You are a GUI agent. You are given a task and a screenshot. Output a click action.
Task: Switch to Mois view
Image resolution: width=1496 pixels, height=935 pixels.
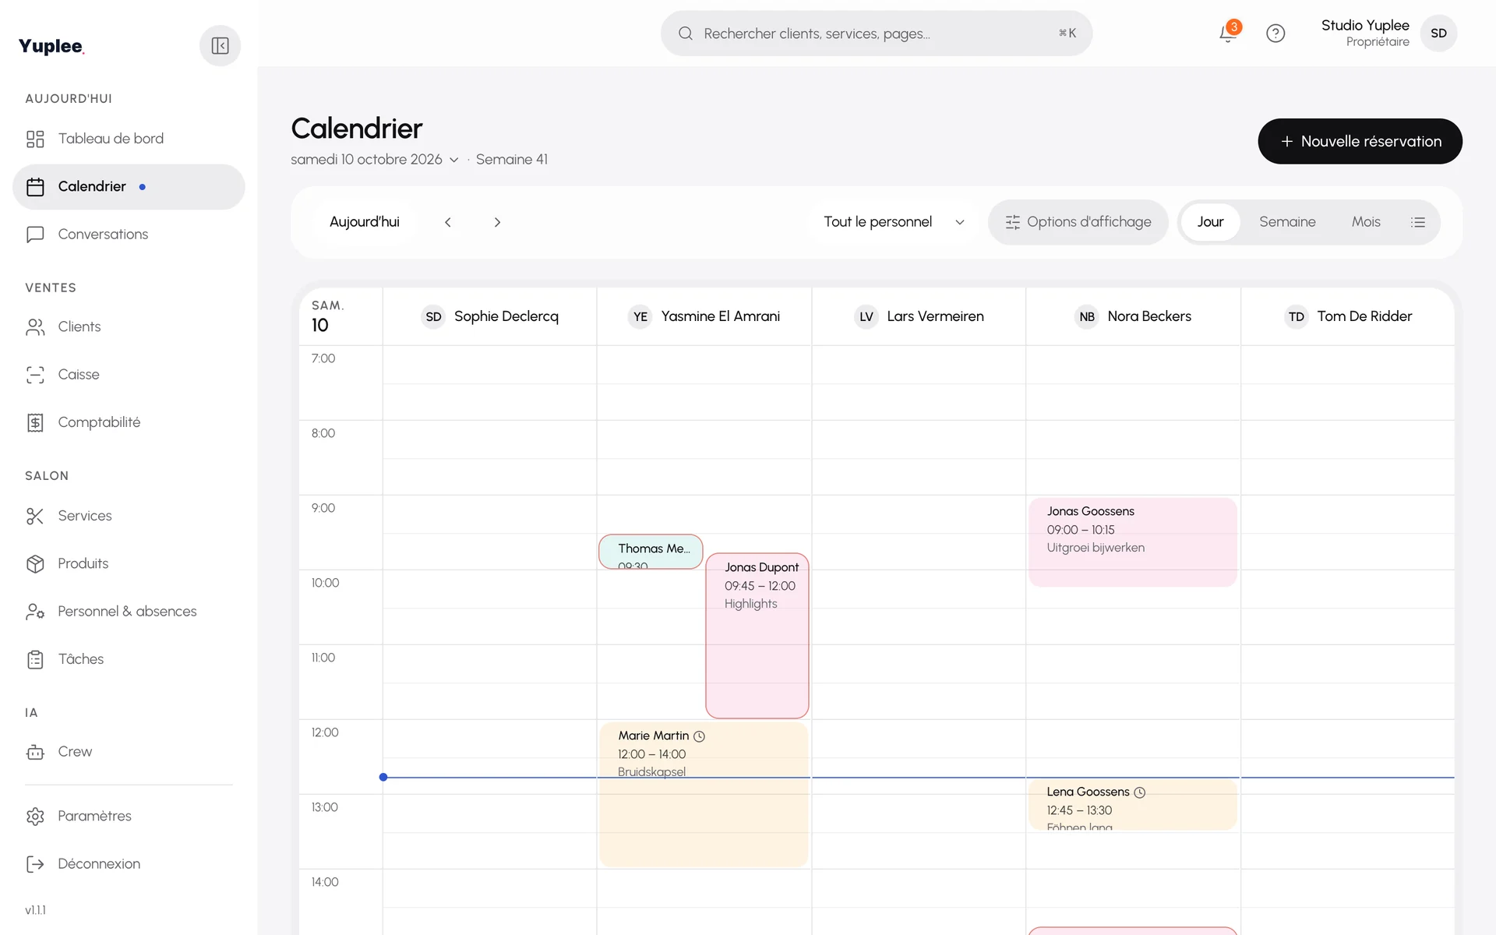tap(1366, 222)
